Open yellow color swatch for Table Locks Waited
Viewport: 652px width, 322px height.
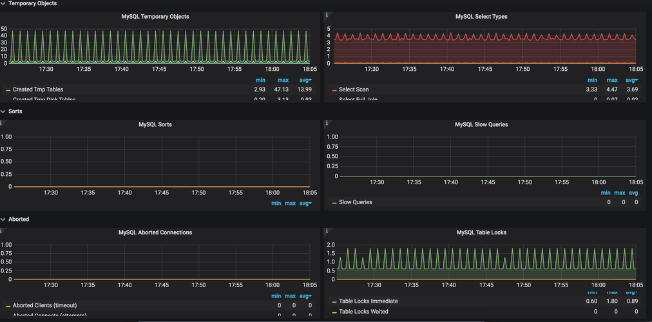click(334, 312)
